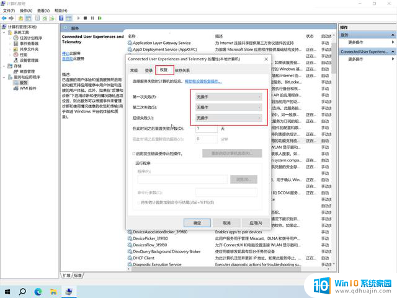The image size is (397, 298).
Task: Switch to the 标准 view tab at the bottom
Action: pyautogui.click(x=78, y=276)
